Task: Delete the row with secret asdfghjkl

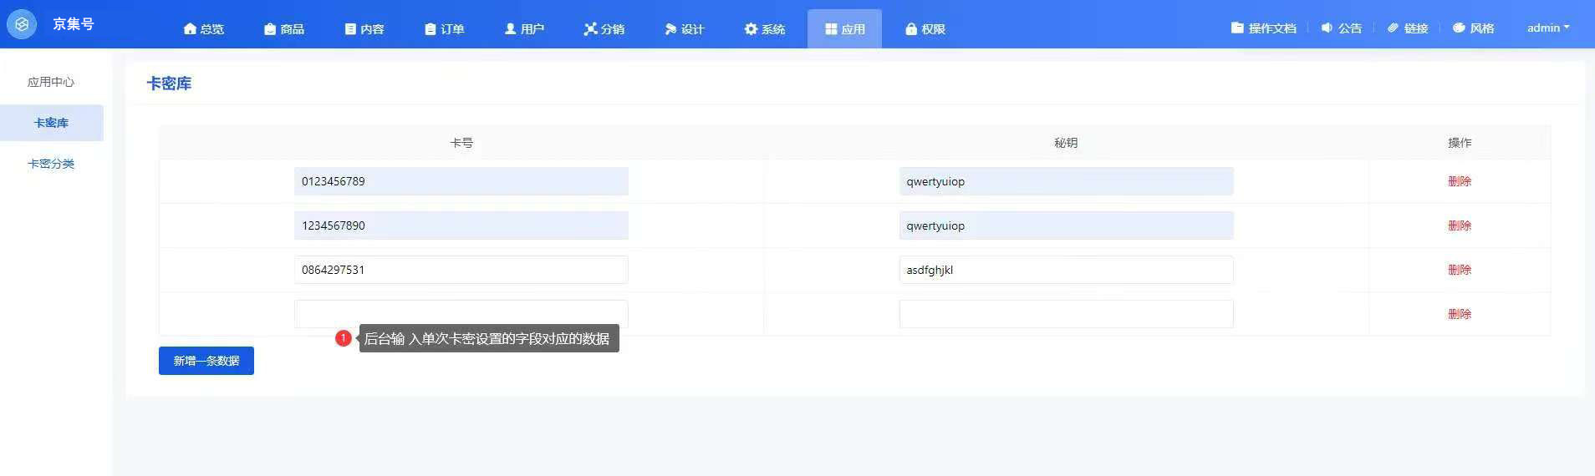Action: pyautogui.click(x=1459, y=270)
